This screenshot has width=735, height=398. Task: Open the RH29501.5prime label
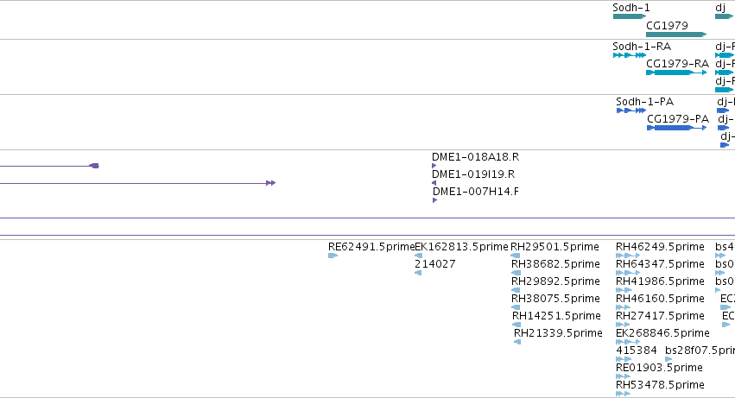tap(554, 247)
